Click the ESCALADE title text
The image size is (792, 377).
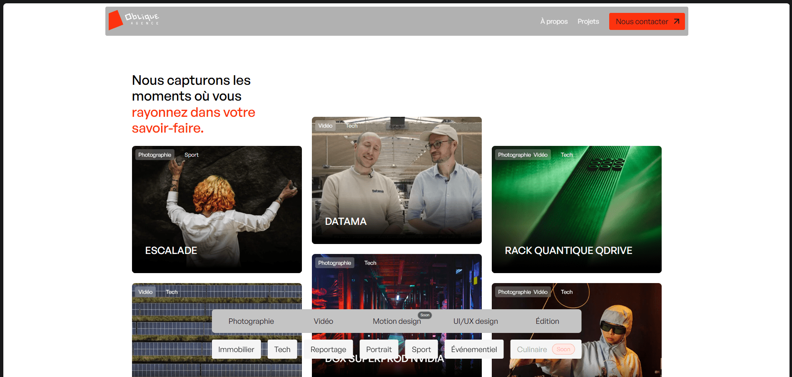pos(171,251)
